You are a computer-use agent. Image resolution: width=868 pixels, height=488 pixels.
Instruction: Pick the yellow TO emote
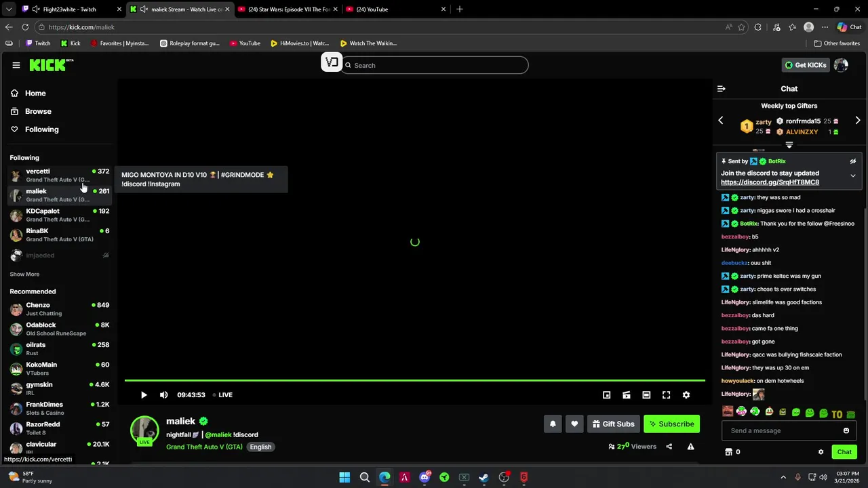(x=837, y=413)
